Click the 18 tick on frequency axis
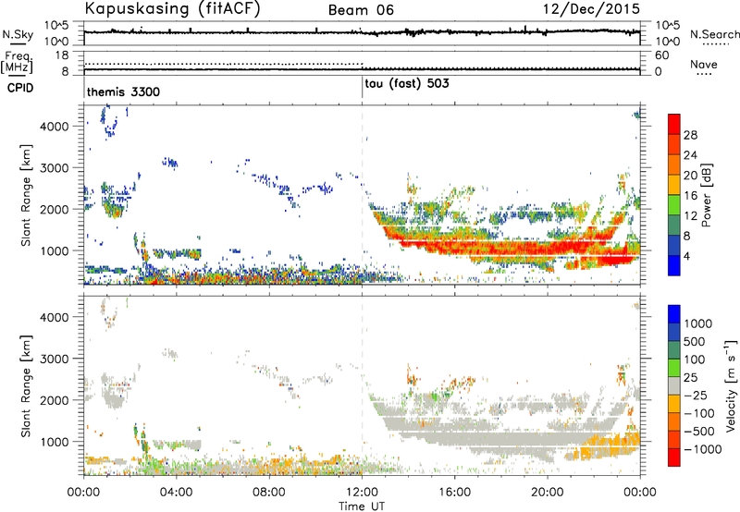The image size is (740, 512). coord(62,55)
